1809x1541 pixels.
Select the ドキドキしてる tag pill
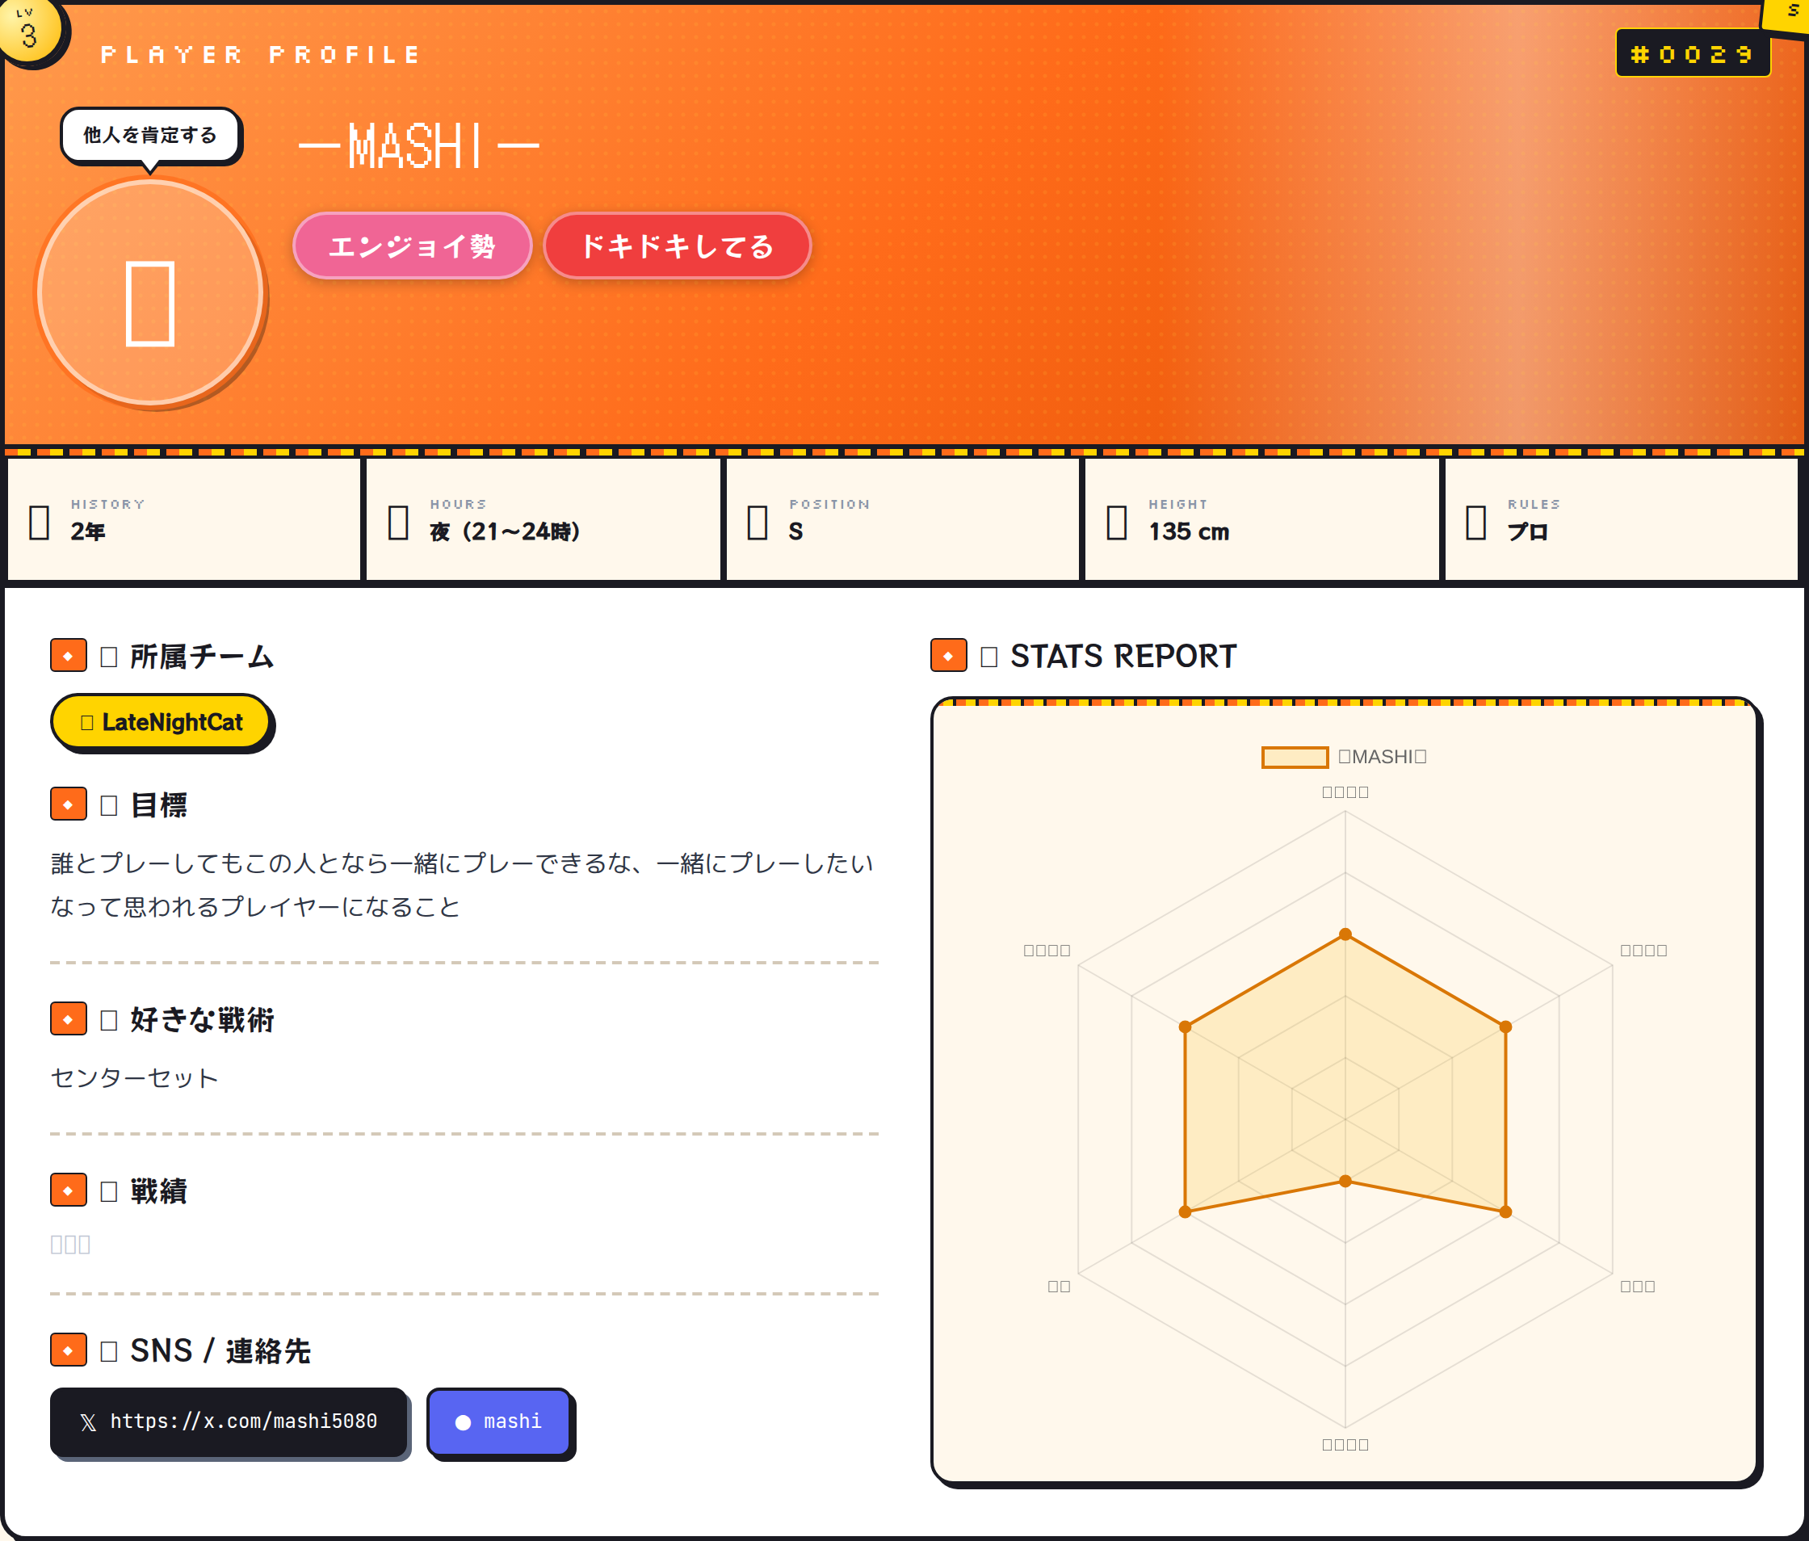677,246
